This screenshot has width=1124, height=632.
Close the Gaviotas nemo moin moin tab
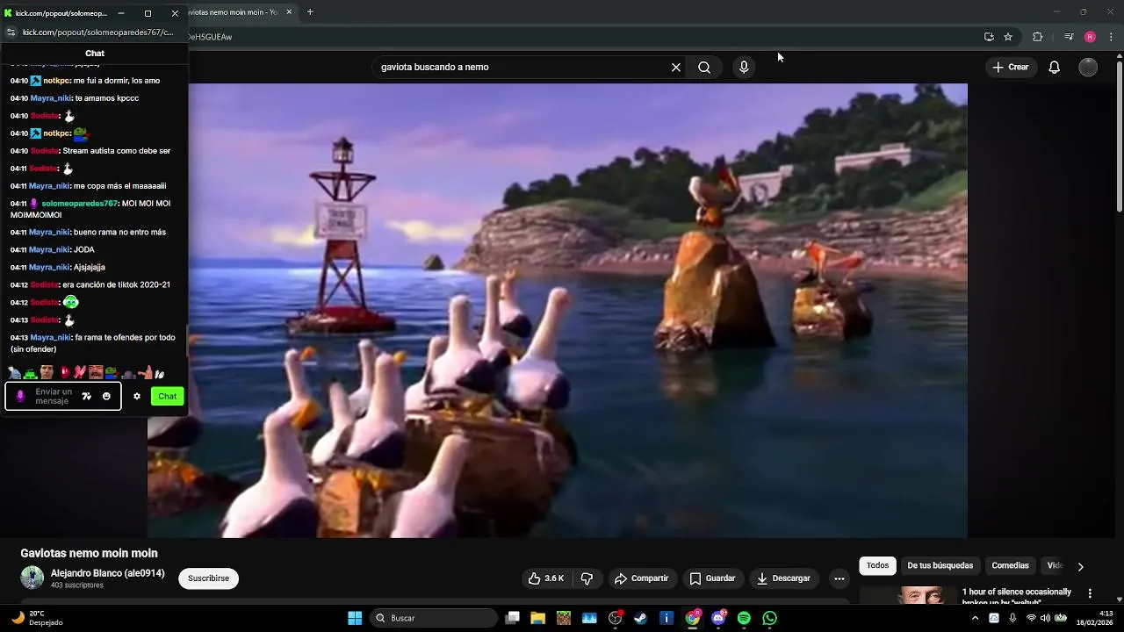[289, 12]
